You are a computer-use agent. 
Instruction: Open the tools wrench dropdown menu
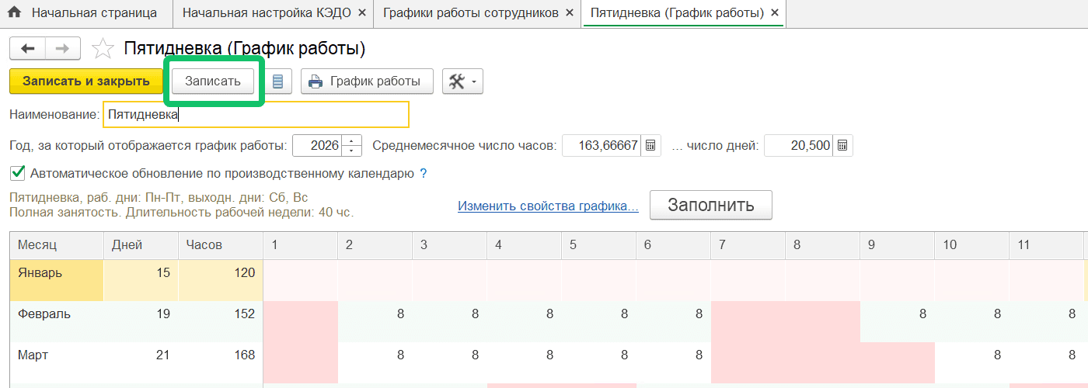pos(462,81)
